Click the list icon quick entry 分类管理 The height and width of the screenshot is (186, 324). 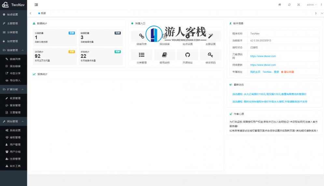(x=142, y=55)
